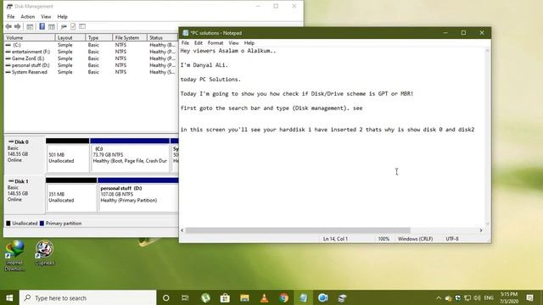Sort by the Volume column header
This screenshot has height=305, width=543.
click(30, 37)
